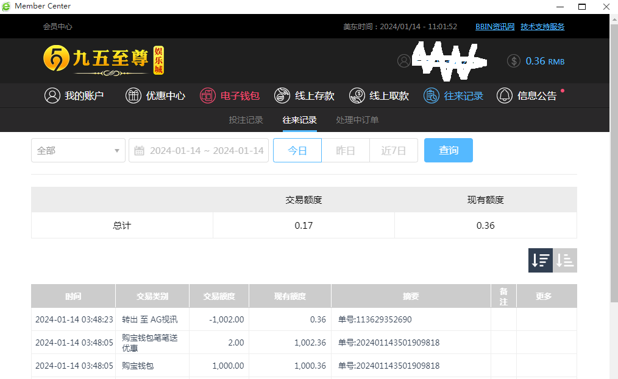The height and width of the screenshot is (379, 618).
Task: Click the 线上取款 withdrawal icon
Action: pos(357,96)
